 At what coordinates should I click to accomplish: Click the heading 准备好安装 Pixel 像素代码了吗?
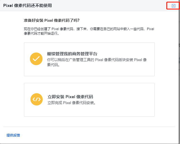click(52, 20)
